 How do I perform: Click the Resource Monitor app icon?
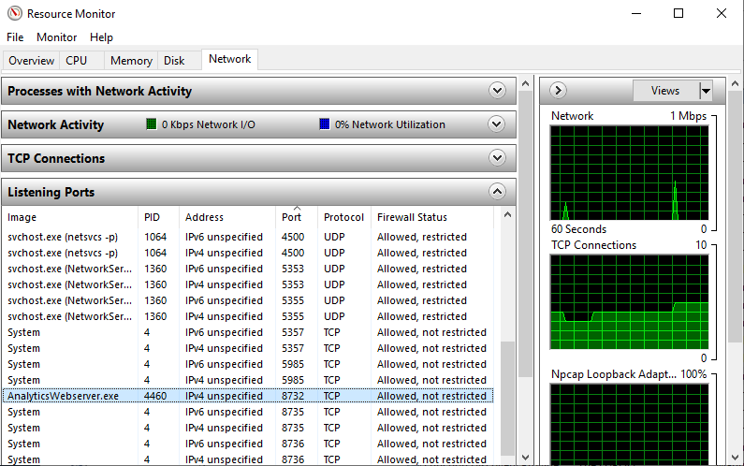tap(15, 13)
